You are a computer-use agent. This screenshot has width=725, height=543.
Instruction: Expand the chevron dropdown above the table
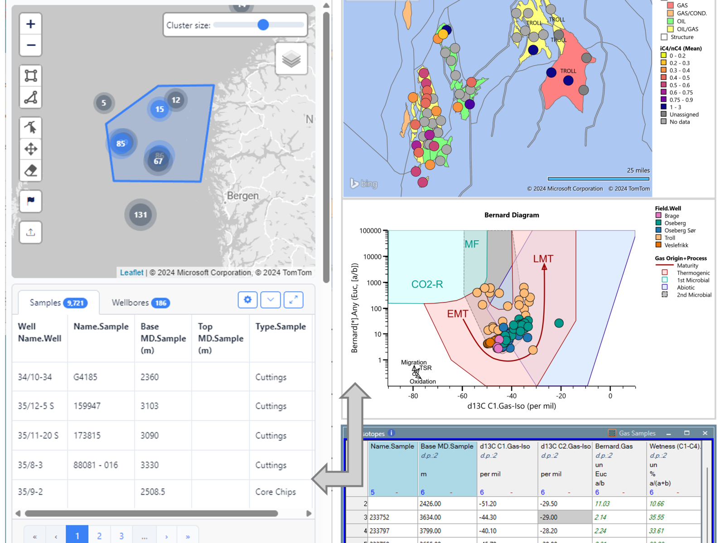click(271, 300)
